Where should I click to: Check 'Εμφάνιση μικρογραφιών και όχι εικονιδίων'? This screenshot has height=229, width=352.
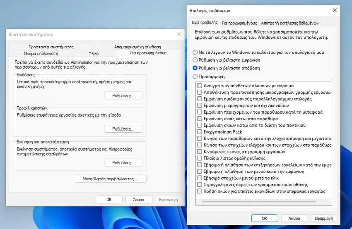[x=200, y=105]
